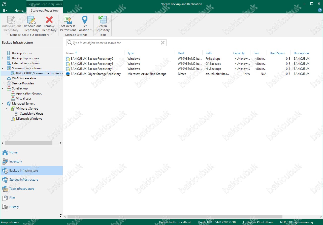Screen dimensions: 323x225
Task: Select the External Repositories tree icon
Action: pyautogui.click(x=9, y=63)
